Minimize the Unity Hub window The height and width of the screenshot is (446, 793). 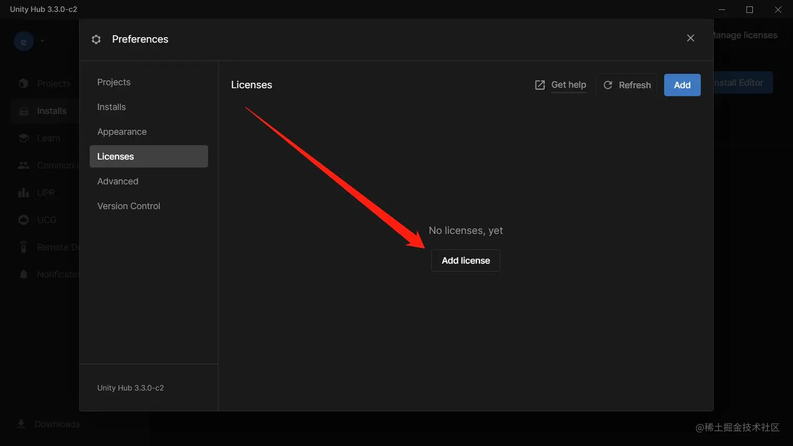click(722, 9)
